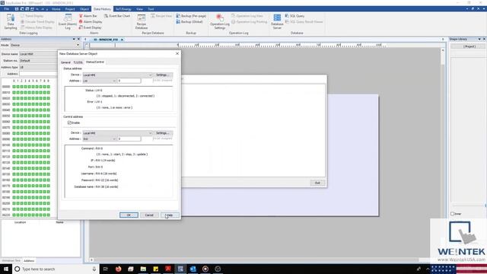
Task: Click Settings for Status address device
Action: click(163, 75)
